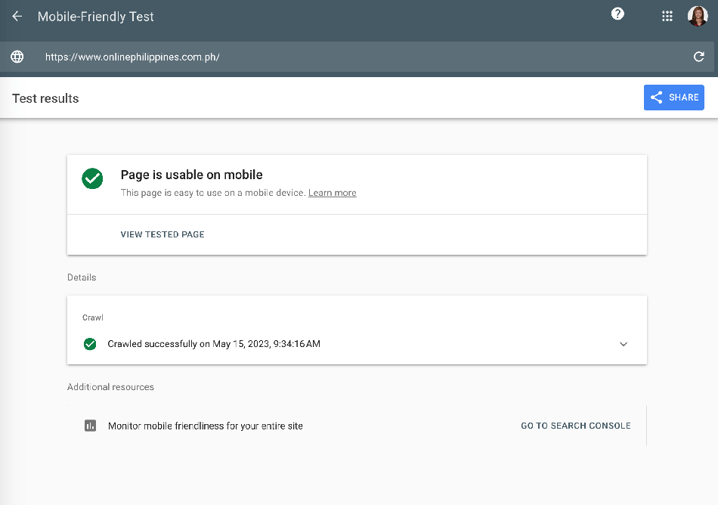
Task: Click the refresh icon to retest the URL
Action: [699, 57]
